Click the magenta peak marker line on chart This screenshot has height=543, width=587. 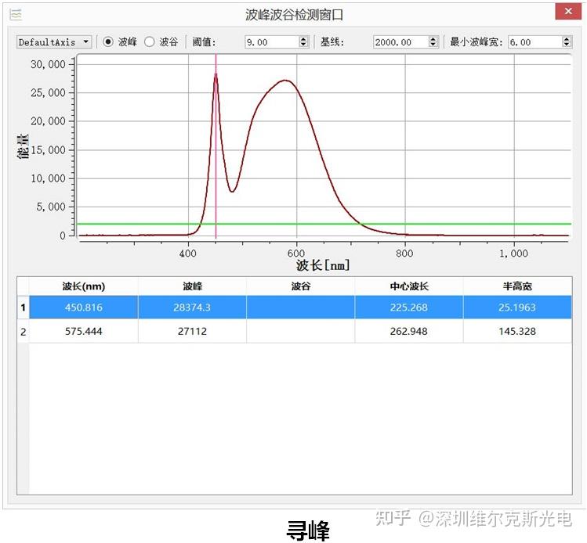pos(216,146)
